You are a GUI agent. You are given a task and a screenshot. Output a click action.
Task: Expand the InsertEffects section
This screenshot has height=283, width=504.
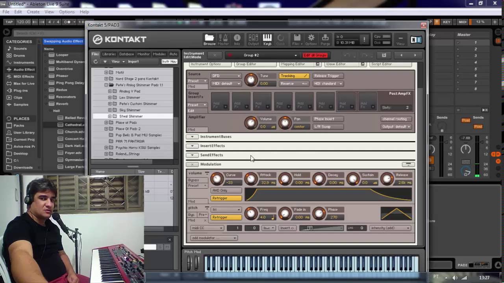click(192, 146)
